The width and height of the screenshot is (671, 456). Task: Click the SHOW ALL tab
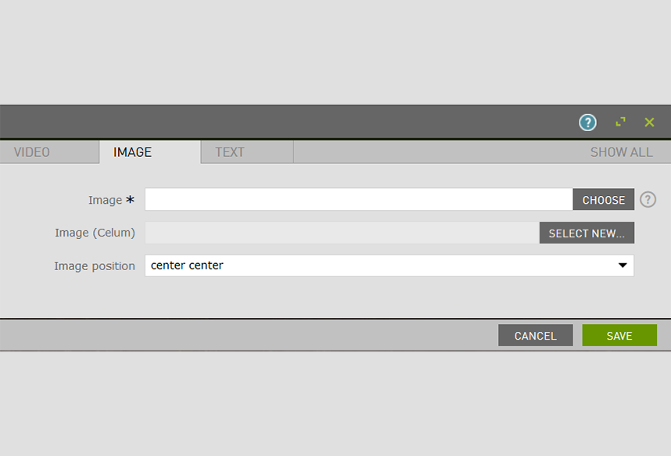(x=622, y=152)
